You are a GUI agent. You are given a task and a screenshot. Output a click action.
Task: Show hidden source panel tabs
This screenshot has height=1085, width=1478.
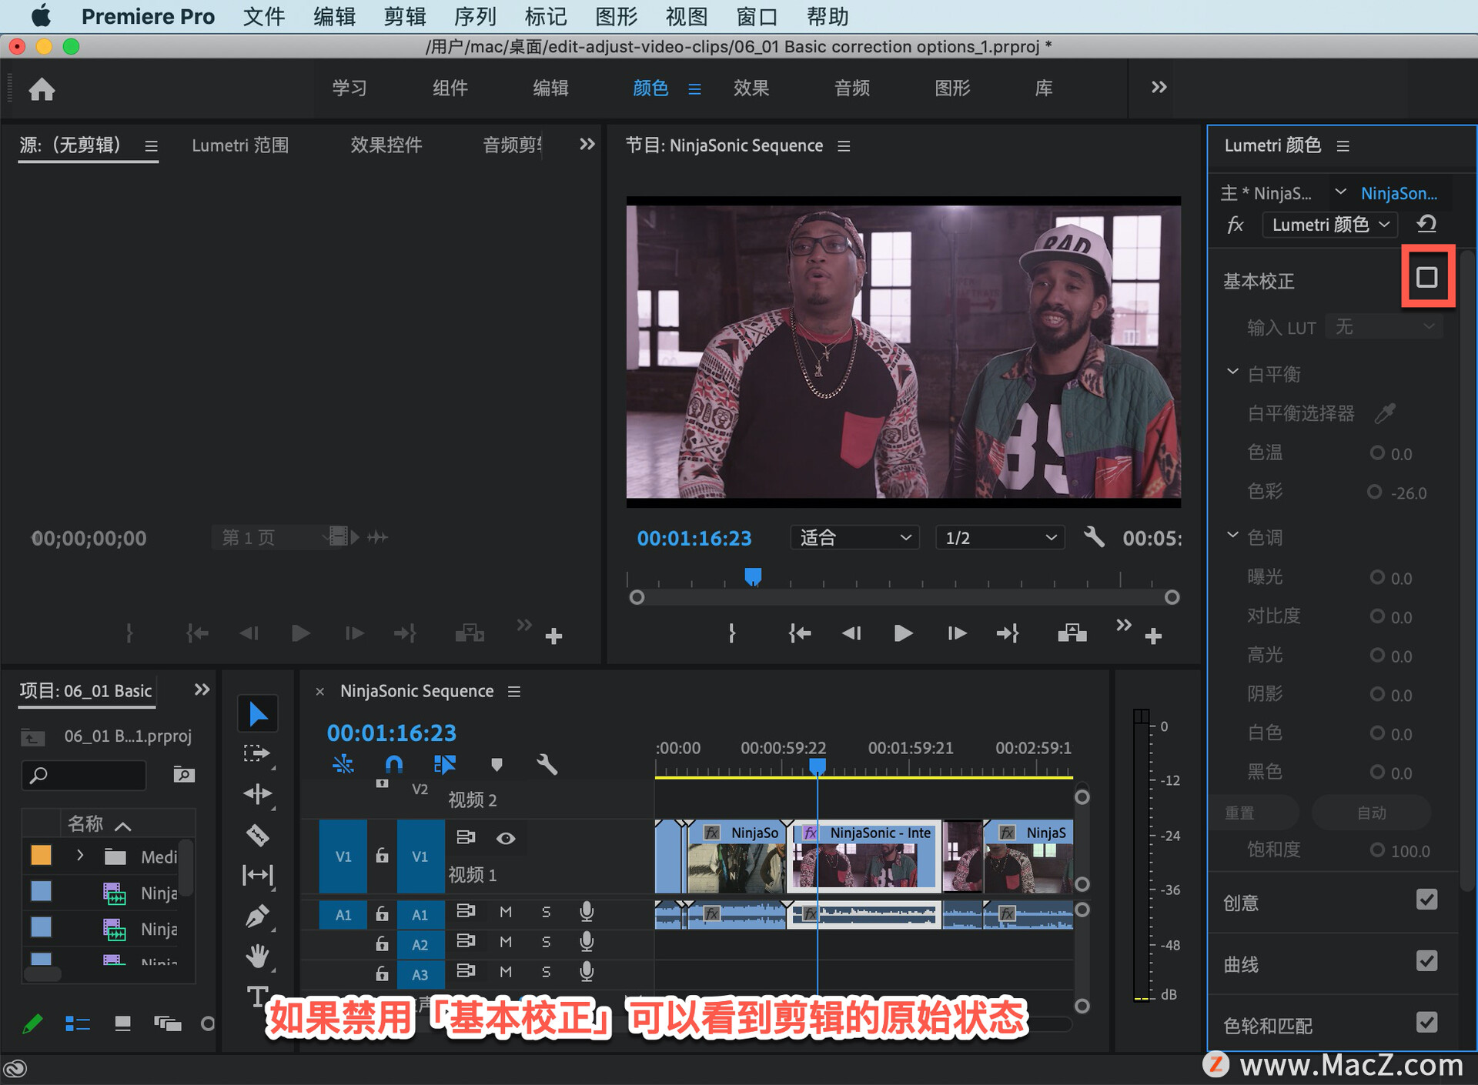(x=587, y=144)
